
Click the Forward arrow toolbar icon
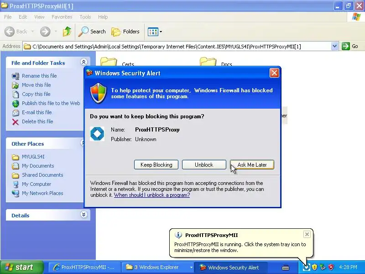click(x=45, y=32)
